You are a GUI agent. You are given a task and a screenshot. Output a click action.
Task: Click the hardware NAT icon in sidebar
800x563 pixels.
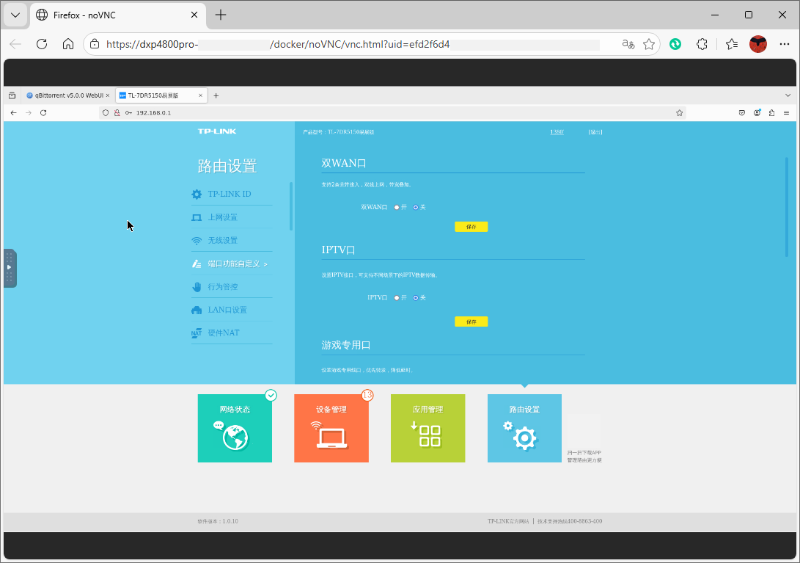(197, 333)
